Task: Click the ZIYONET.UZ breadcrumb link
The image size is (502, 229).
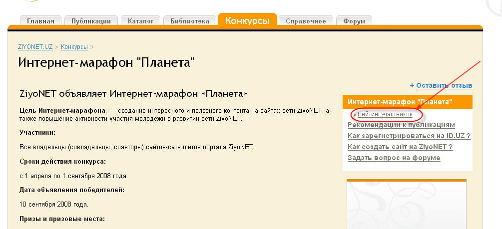Action: point(35,47)
